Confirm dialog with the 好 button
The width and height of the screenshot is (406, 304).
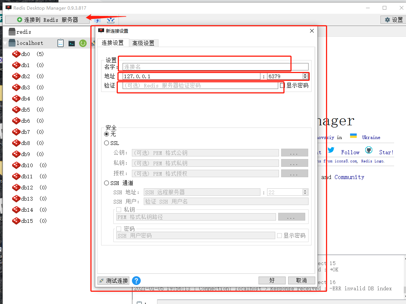click(x=272, y=280)
